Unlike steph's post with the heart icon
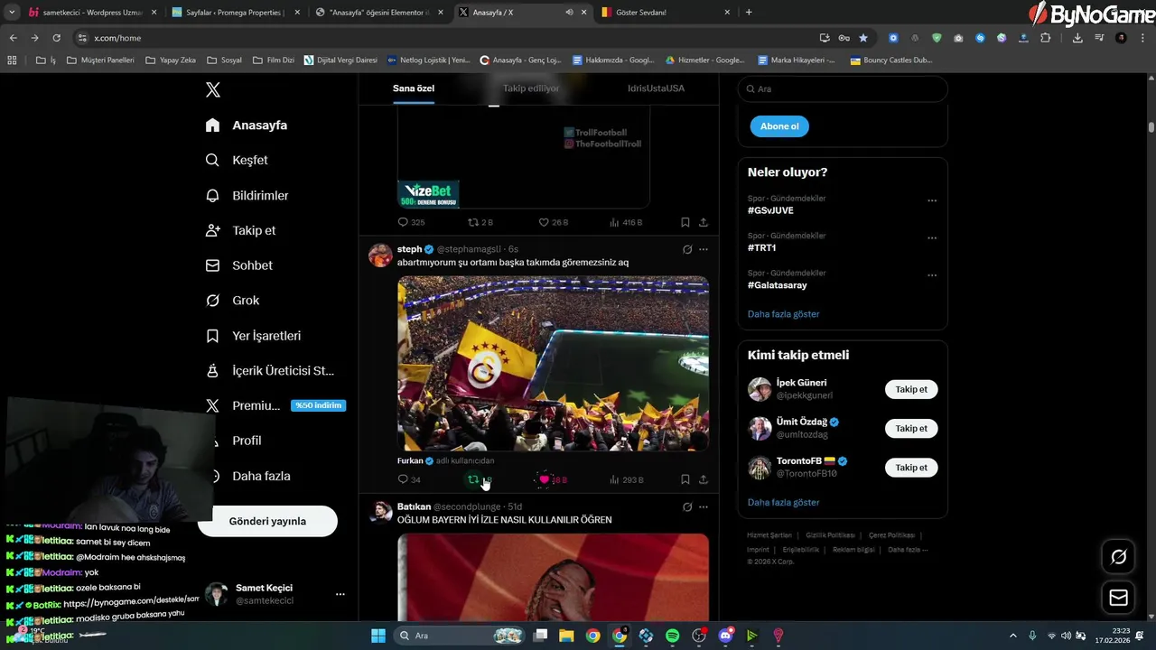The height and width of the screenshot is (650, 1156). (544, 479)
